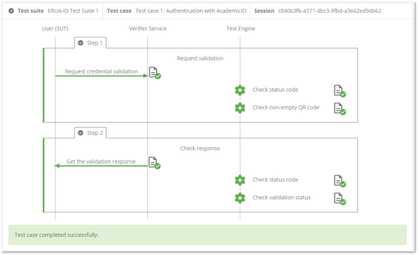Image resolution: width=418 pixels, height=255 pixels.
Task: Click the Test case header label
Action: pyautogui.click(x=119, y=11)
